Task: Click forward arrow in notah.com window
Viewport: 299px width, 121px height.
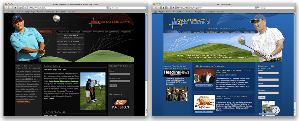Action: (10, 8)
